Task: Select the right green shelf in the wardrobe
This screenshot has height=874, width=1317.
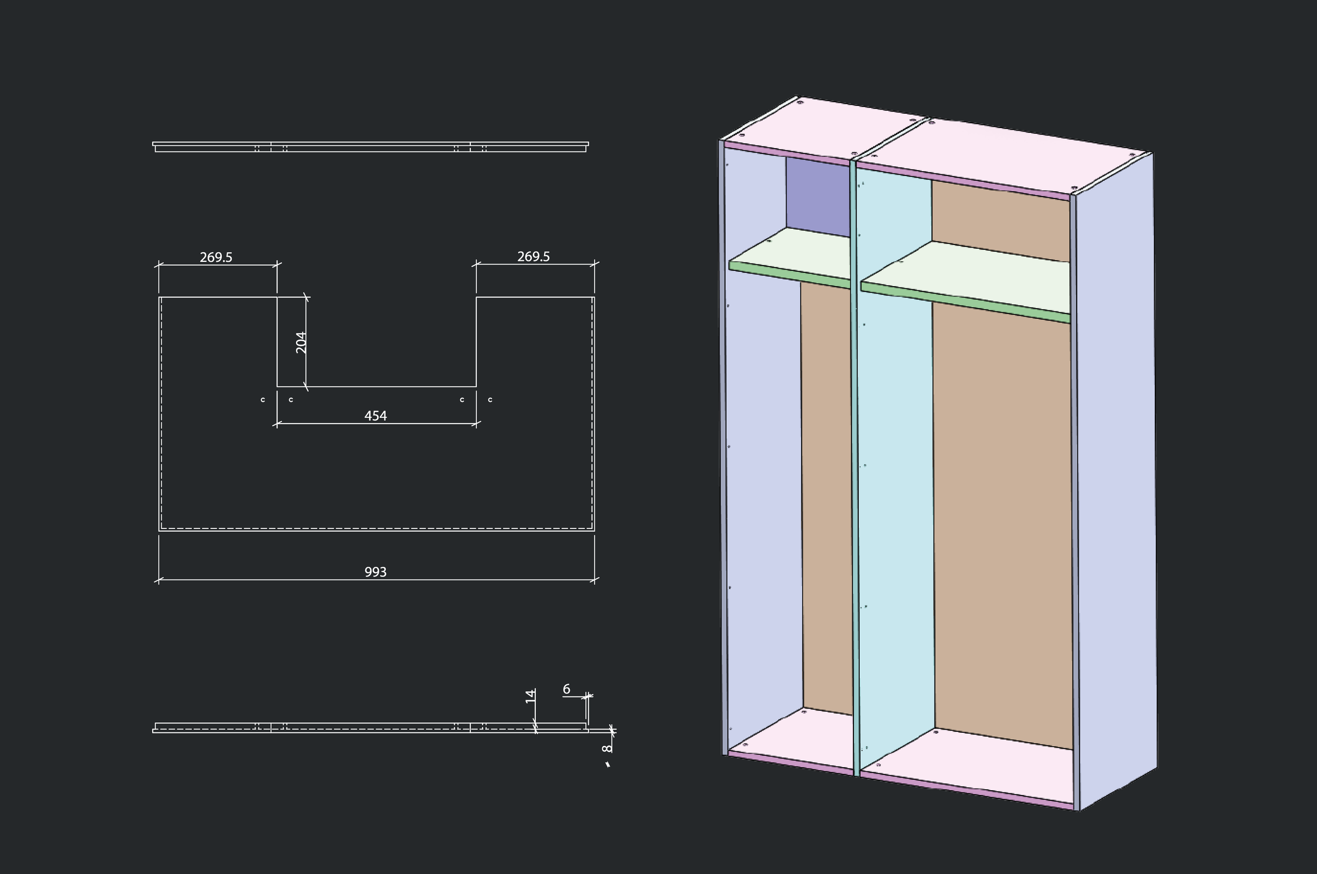Action: tap(966, 281)
